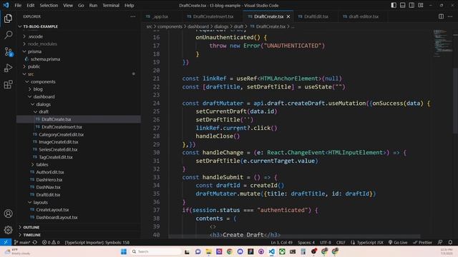Image resolution: width=458 pixels, height=257 pixels.
Task: Click the synchronize changes icon
Action: coord(35,243)
